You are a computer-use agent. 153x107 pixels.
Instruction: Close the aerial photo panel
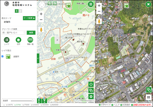pos(148,4)
